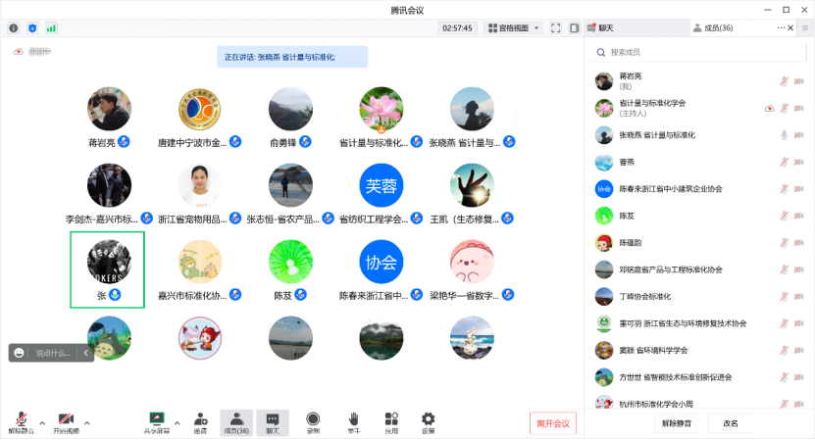
Task: Toggle mic icon in 张晓燕 member row
Action: point(784,135)
